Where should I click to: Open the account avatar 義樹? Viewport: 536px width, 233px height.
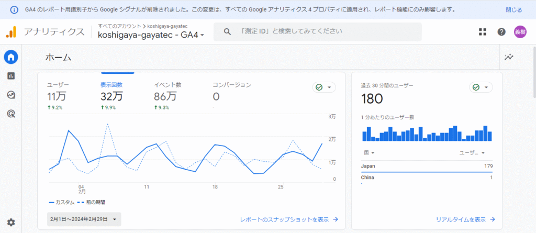[x=520, y=32]
